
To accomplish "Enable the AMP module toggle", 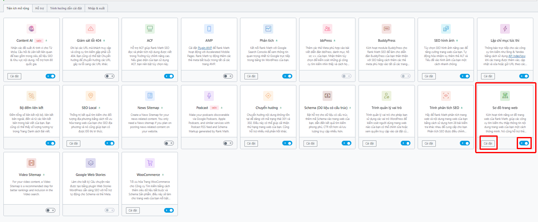I will 228,76.
